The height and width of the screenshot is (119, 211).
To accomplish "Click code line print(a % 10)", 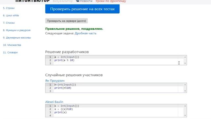I will coord(64,60).
